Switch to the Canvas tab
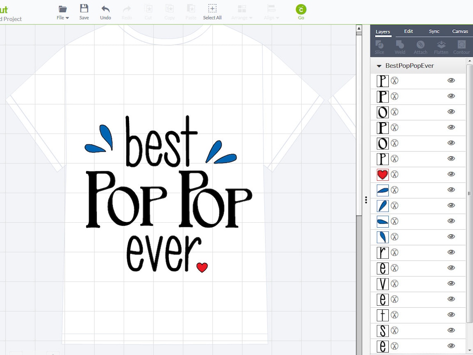Image resolution: width=473 pixels, height=355 pixels. click(460, 31)
